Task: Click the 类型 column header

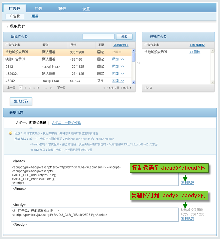Action: (x=101, y=45)
